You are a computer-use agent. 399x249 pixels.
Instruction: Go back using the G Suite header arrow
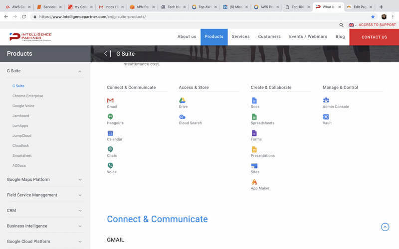point(106,54)
